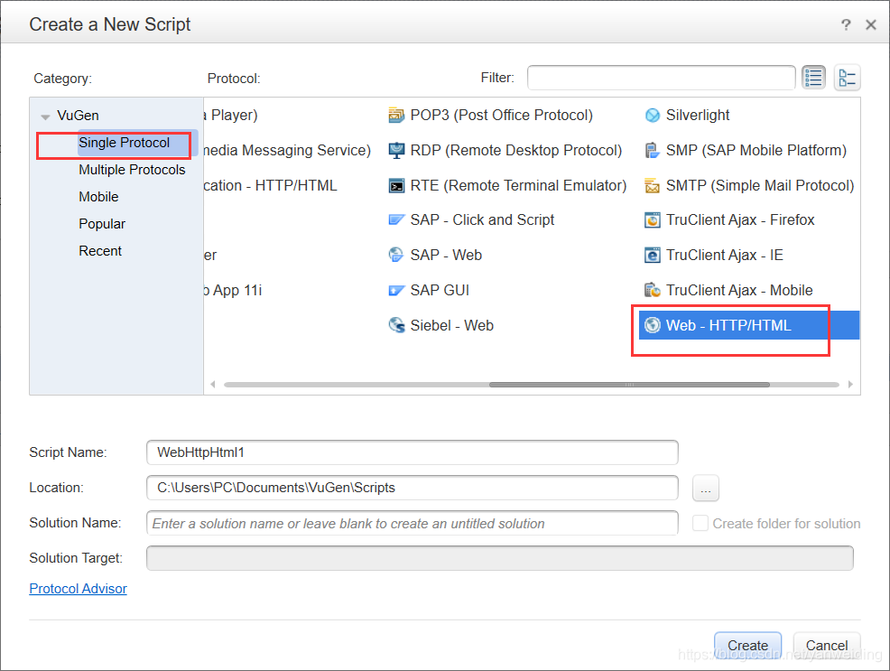Screen dimensions: 890x671
Task: Select the Popular category
Action: (x=102, y=224)
